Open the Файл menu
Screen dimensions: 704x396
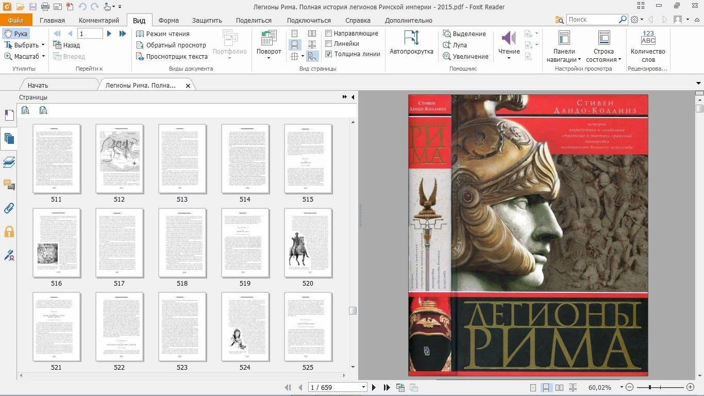(16, 21)
